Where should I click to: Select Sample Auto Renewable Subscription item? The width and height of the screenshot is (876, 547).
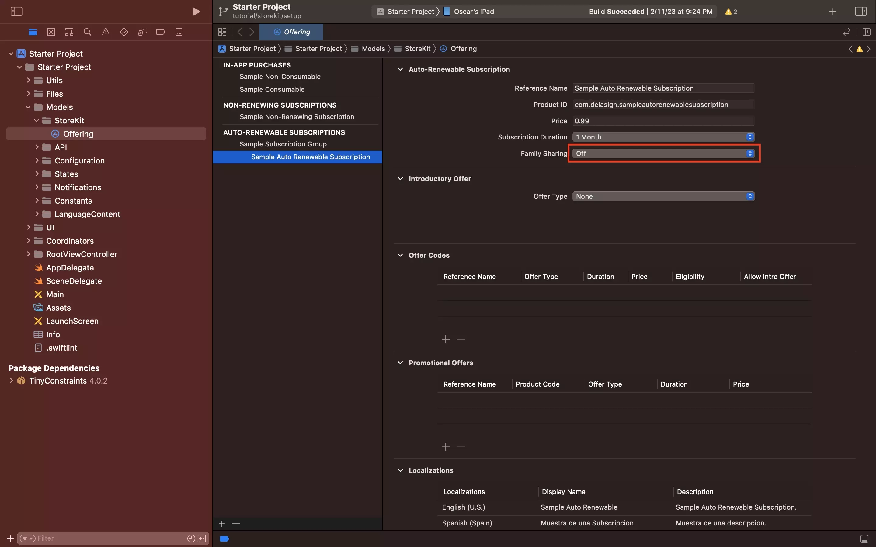tap(297, 157)
